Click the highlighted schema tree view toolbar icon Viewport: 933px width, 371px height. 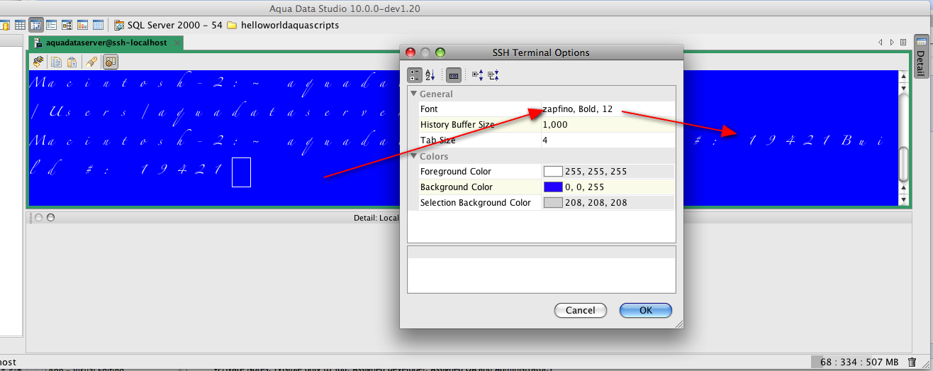[35, 25]
